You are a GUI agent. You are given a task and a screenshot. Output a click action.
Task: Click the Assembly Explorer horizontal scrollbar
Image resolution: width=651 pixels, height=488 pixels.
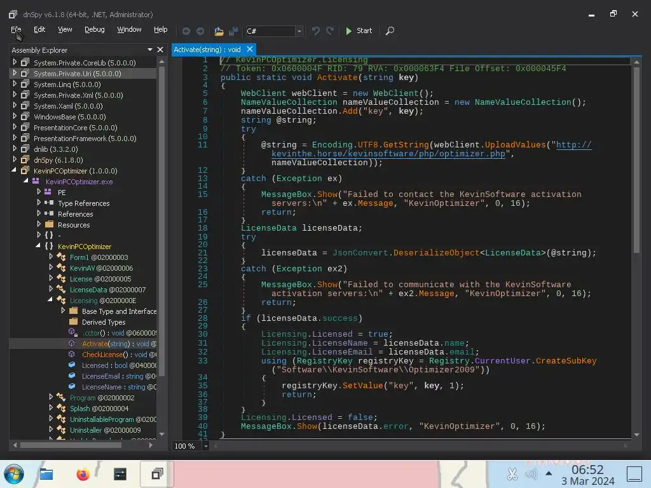tap(71, 445)
